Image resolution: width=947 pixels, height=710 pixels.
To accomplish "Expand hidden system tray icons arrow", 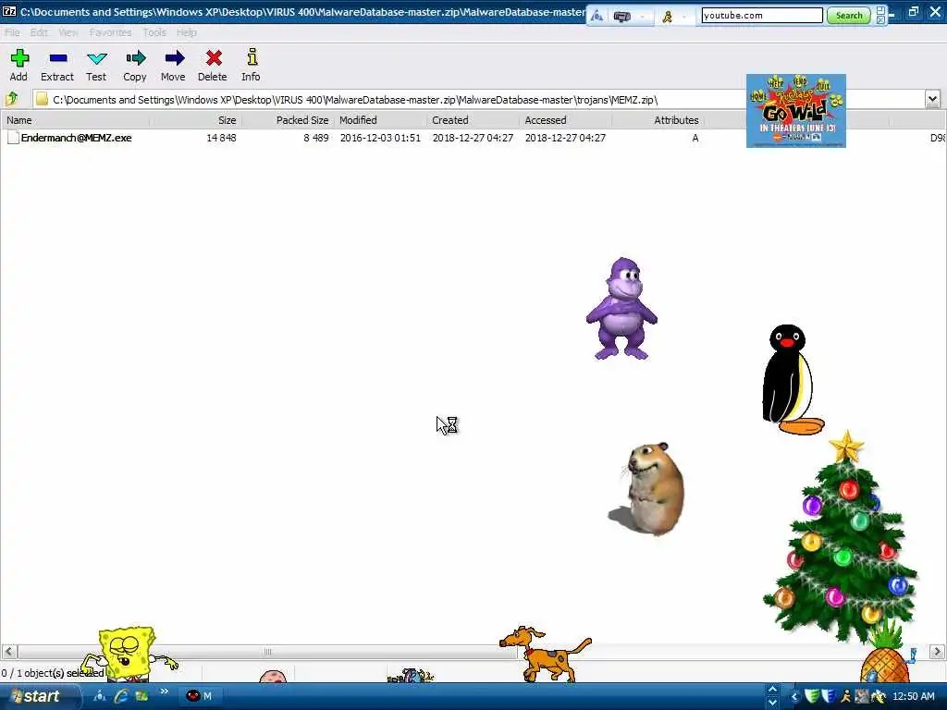I will (x=794, y=696).
